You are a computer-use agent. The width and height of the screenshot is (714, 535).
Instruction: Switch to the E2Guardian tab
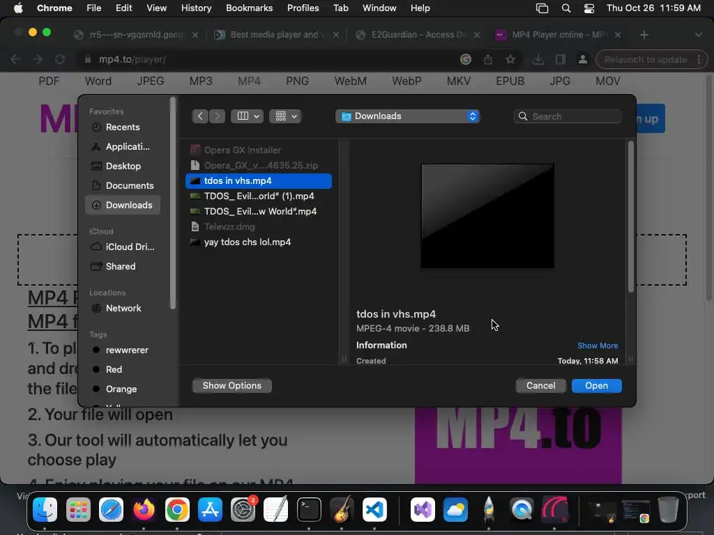tap(417, 35)
